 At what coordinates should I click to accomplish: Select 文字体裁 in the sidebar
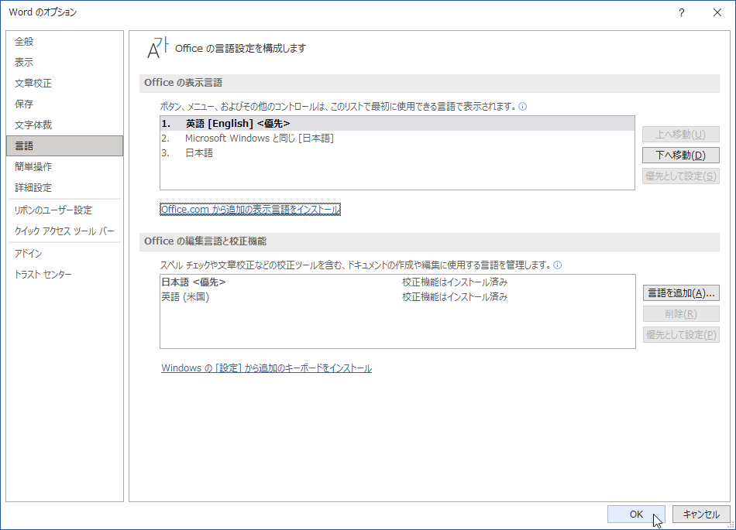pos(65,125)
